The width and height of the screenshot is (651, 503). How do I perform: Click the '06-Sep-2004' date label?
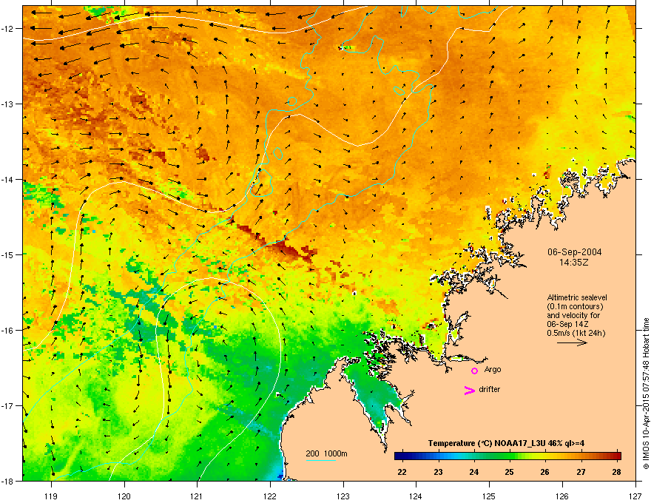pos(574,252)
